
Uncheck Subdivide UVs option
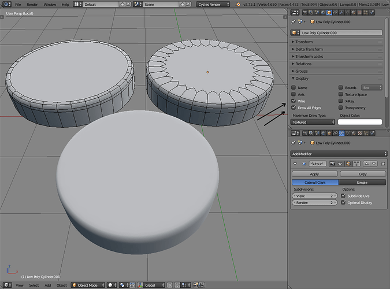[343, 196]
